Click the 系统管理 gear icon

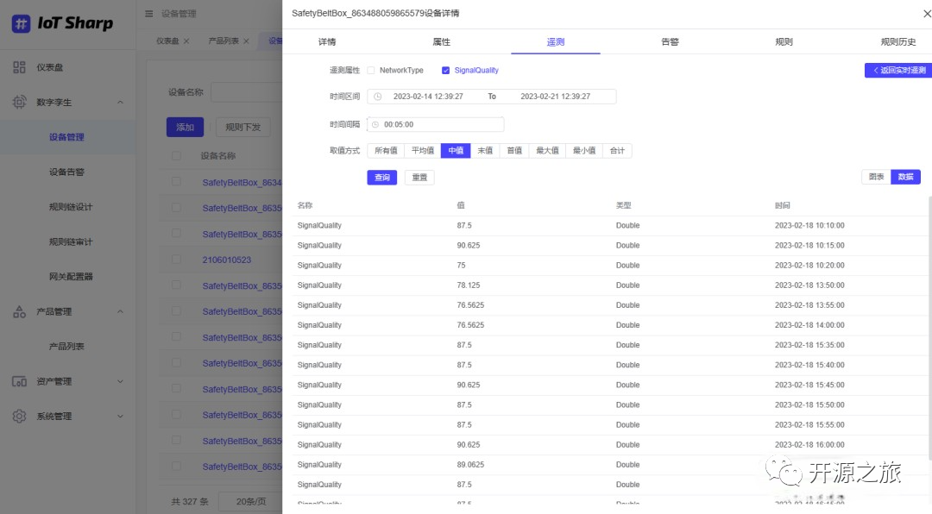[x=20, y=416]
